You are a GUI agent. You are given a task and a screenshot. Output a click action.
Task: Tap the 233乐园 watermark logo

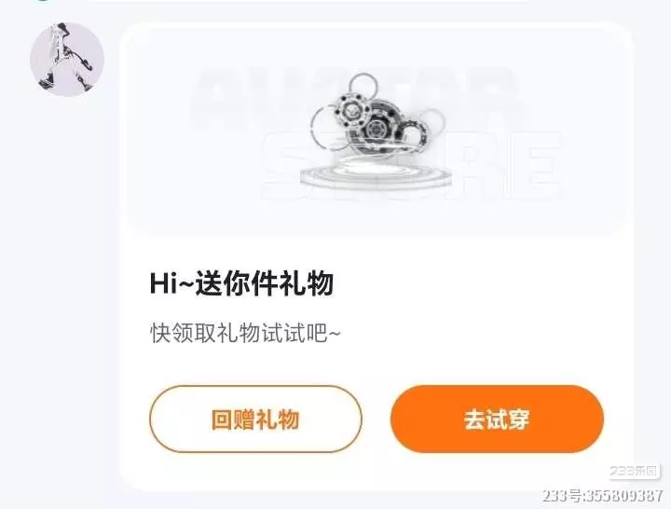point(635,472)
